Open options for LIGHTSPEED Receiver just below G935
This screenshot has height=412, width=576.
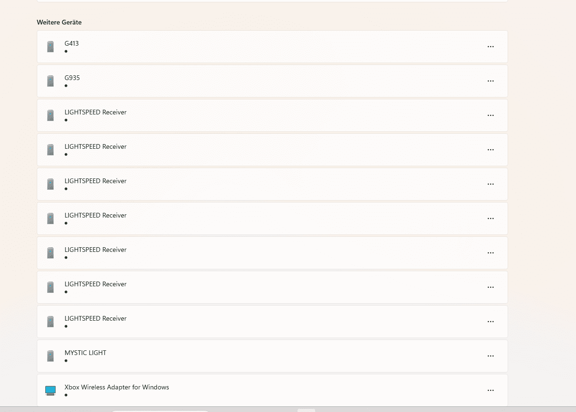click(x=491, y=115)
